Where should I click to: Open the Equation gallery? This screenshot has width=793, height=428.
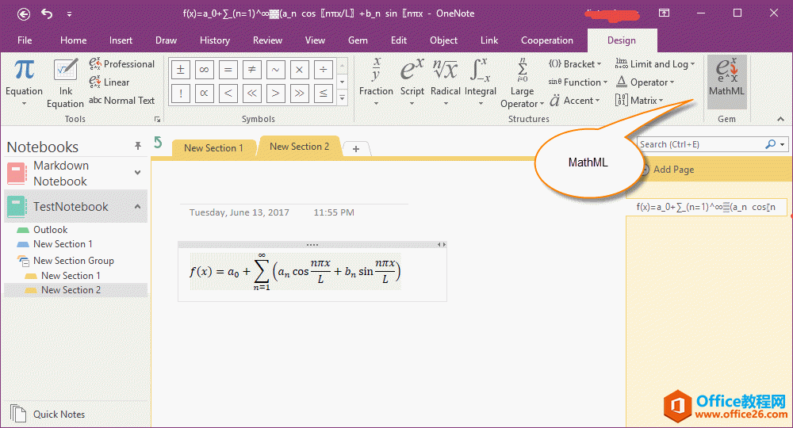coord(24,82)
